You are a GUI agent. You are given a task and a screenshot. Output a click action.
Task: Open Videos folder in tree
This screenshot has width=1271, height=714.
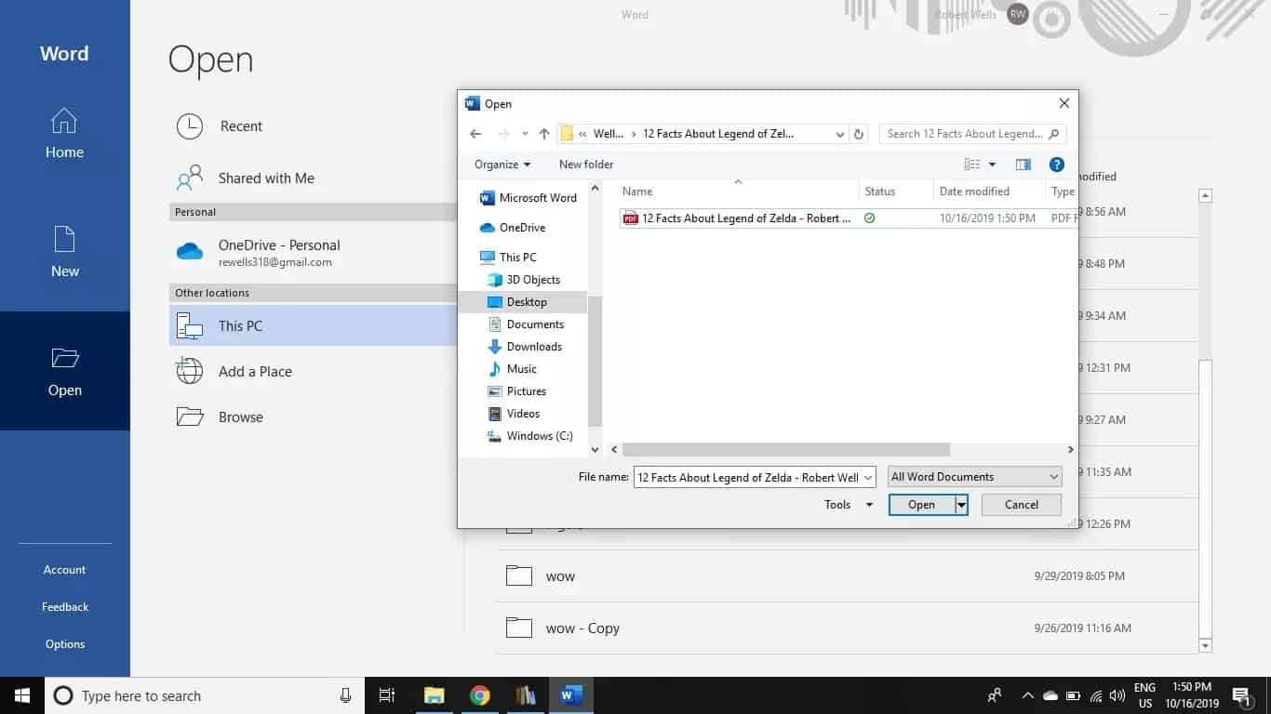(515, 414)
